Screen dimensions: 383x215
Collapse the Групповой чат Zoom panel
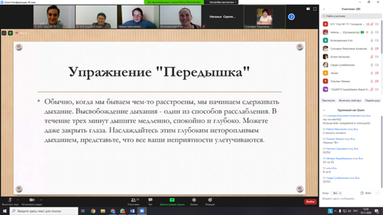[x=324, y=110]
